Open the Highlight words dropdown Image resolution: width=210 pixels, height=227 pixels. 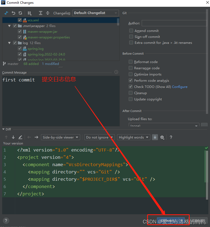pyautogui.click(x=134, y=137)
